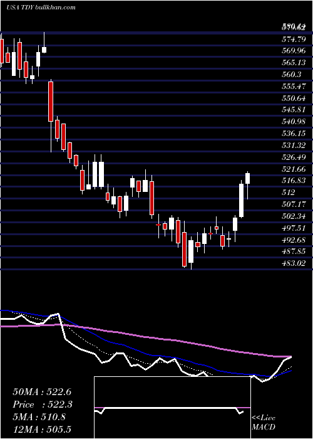Click the 550.64 price axis label
Image resolution: width=313 pixels, height=439 pixels.
[293, 98]
